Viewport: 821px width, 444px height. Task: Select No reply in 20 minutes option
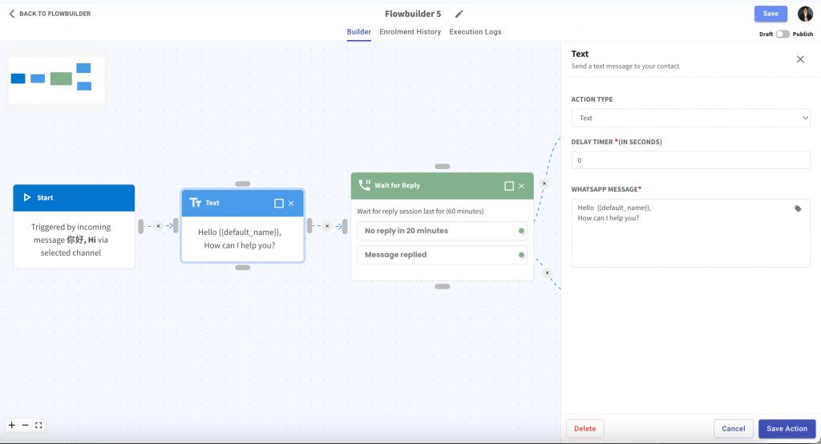442,231
